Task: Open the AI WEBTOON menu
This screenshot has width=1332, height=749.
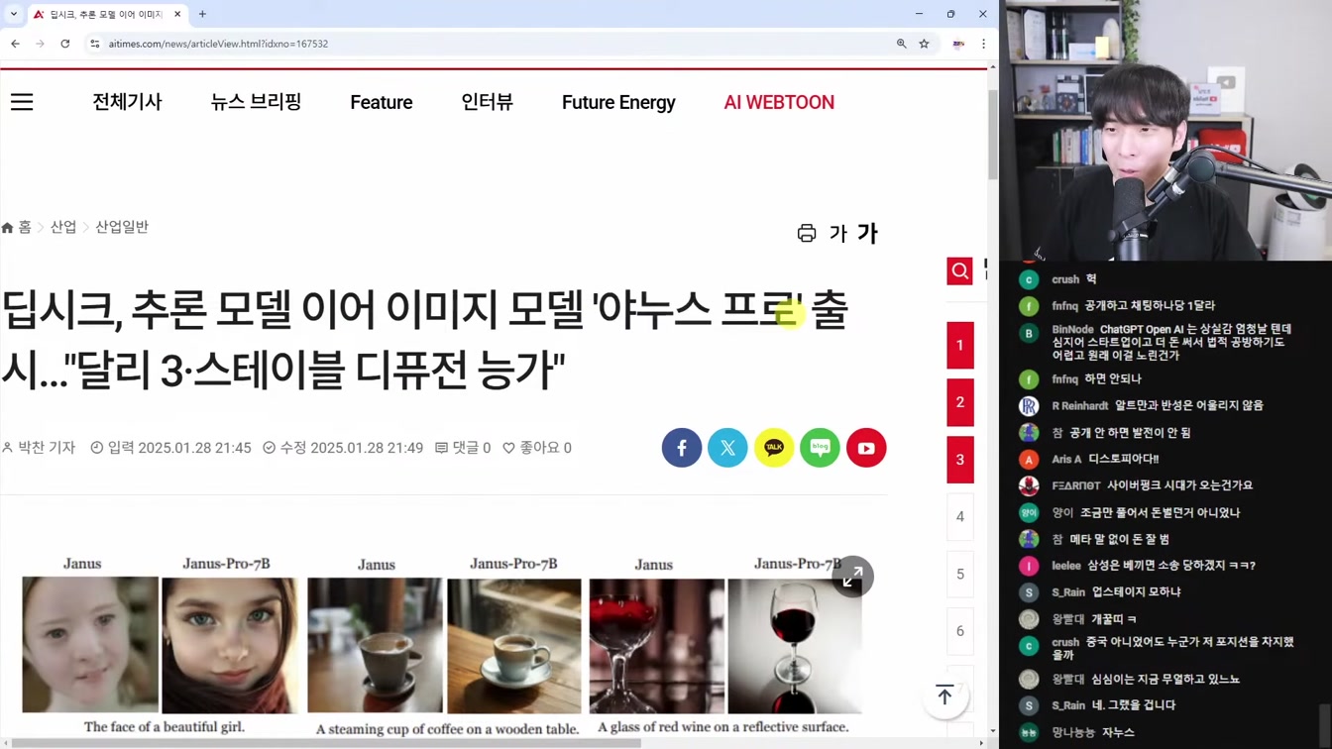Action: [x=779, y=102]
